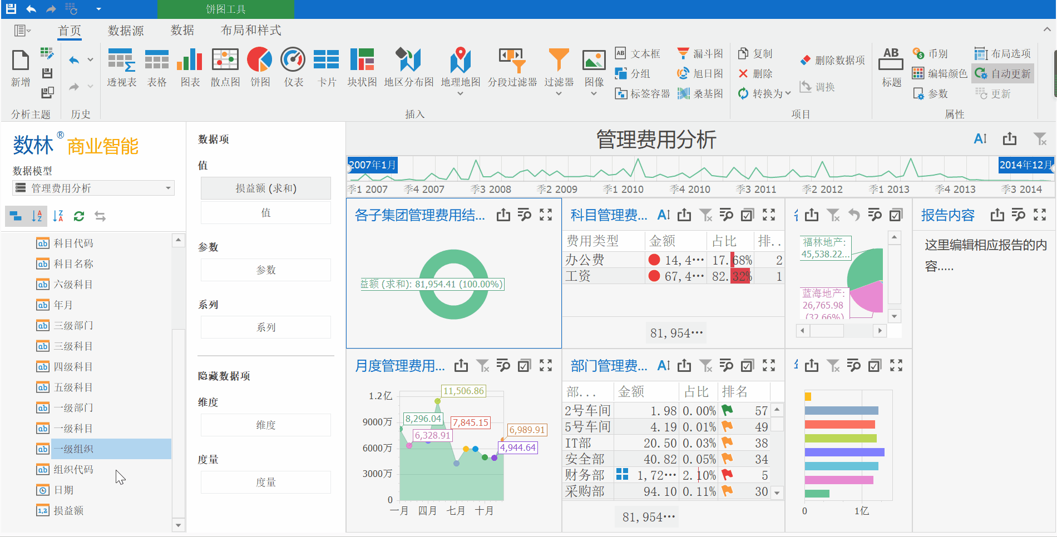Insert a tab container (标签容器)
Viewport: 1057px width, 537px height.
[643, 93]
